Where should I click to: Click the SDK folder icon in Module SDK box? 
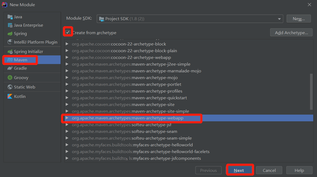point(102,19)
